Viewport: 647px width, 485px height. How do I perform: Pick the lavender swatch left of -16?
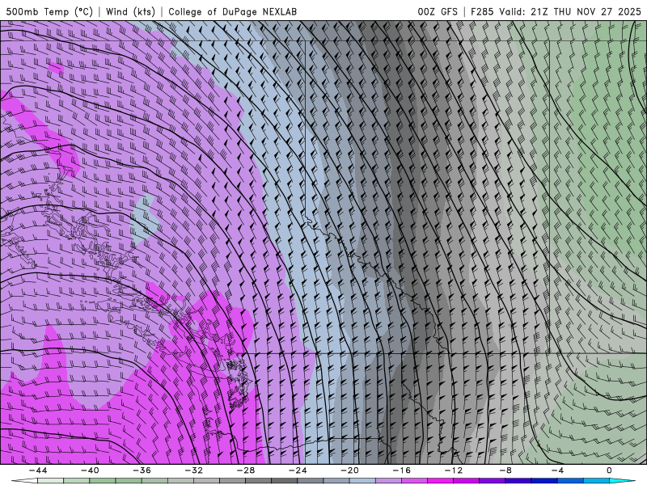click(388, 480)
